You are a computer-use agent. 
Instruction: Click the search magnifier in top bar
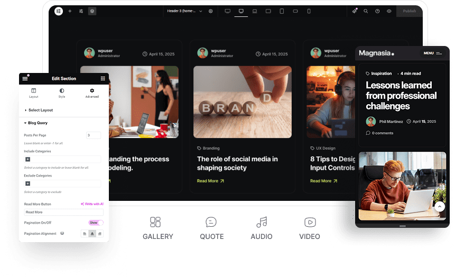coord(366,11)
